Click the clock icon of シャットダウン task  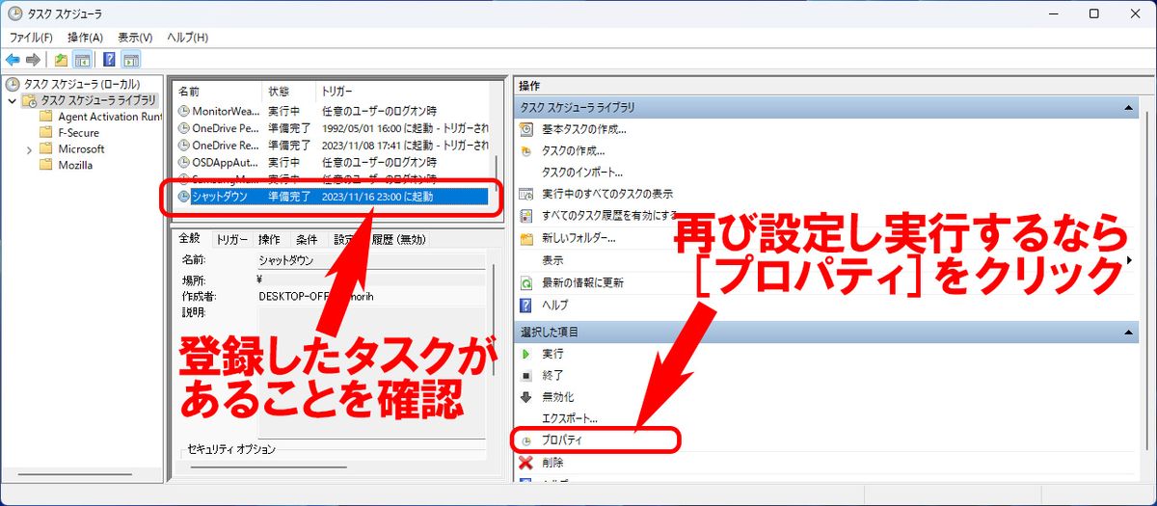coord(184,196)
